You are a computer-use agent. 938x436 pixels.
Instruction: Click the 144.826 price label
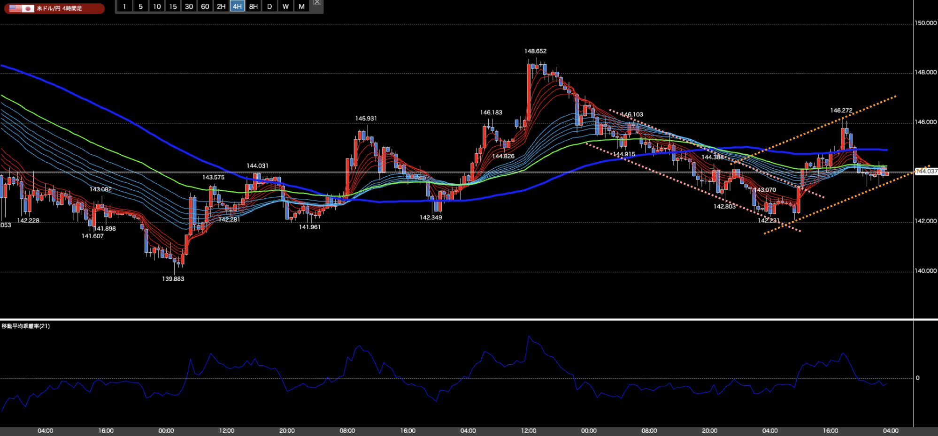click(x=503, y=157)
